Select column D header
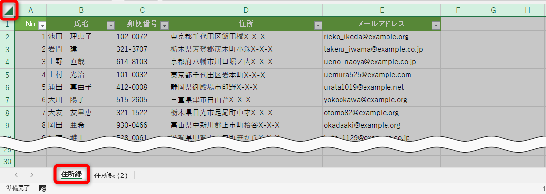 [x=246, y=10]
